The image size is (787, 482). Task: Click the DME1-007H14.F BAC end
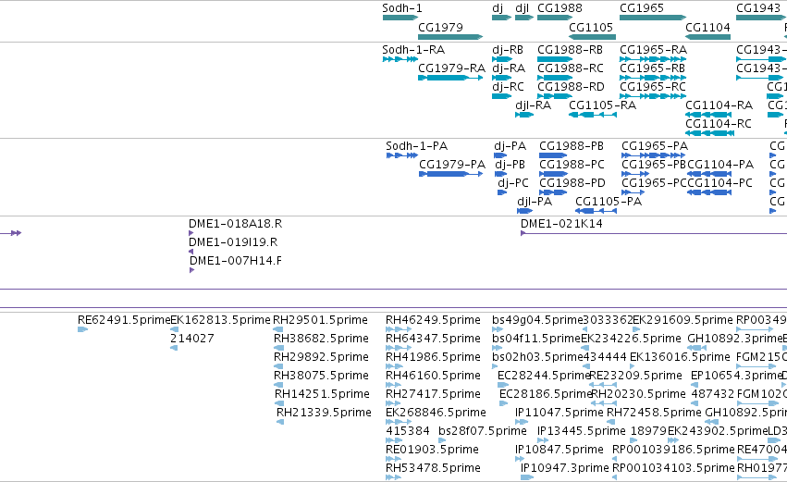pos(191,270)
